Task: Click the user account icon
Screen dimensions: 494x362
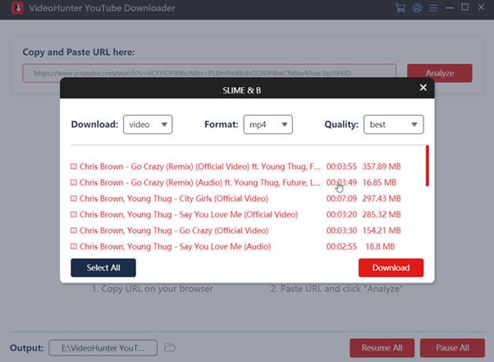Action: [417, 9]
